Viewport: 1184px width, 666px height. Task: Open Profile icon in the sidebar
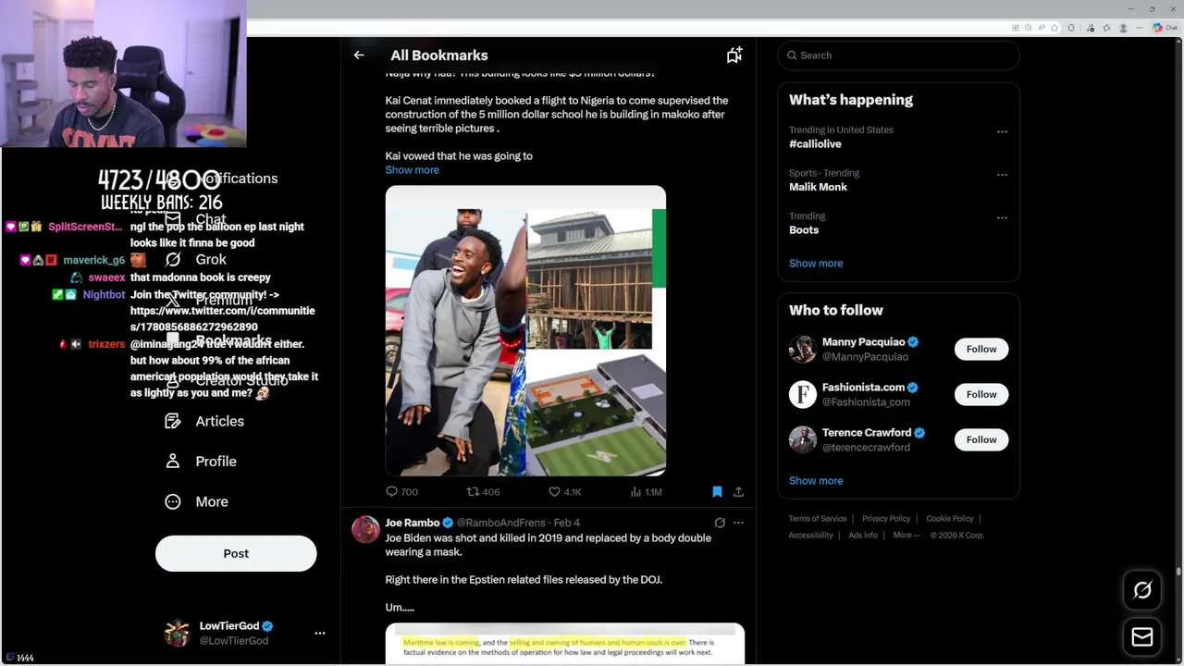[173, 461]
